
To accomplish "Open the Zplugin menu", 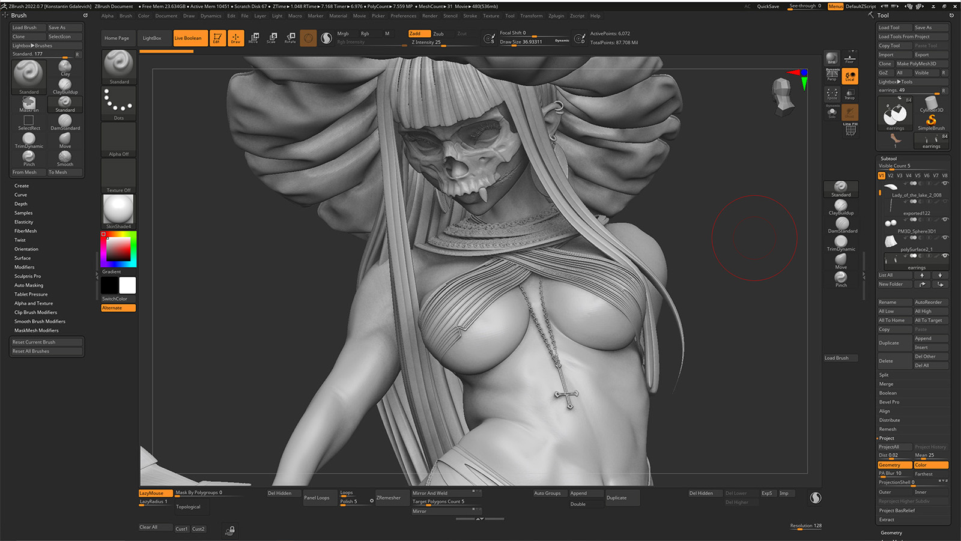I will 556,16.
